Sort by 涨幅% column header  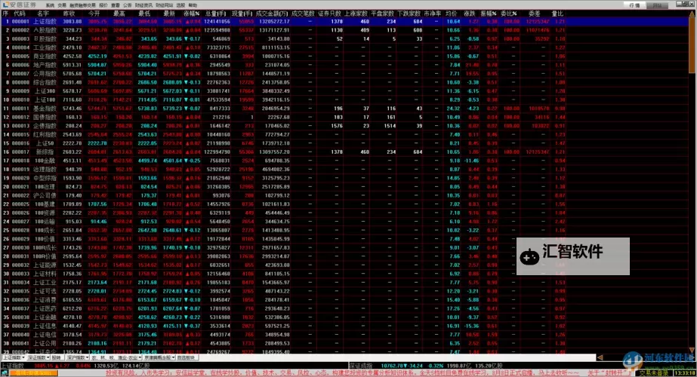point(190,14)
